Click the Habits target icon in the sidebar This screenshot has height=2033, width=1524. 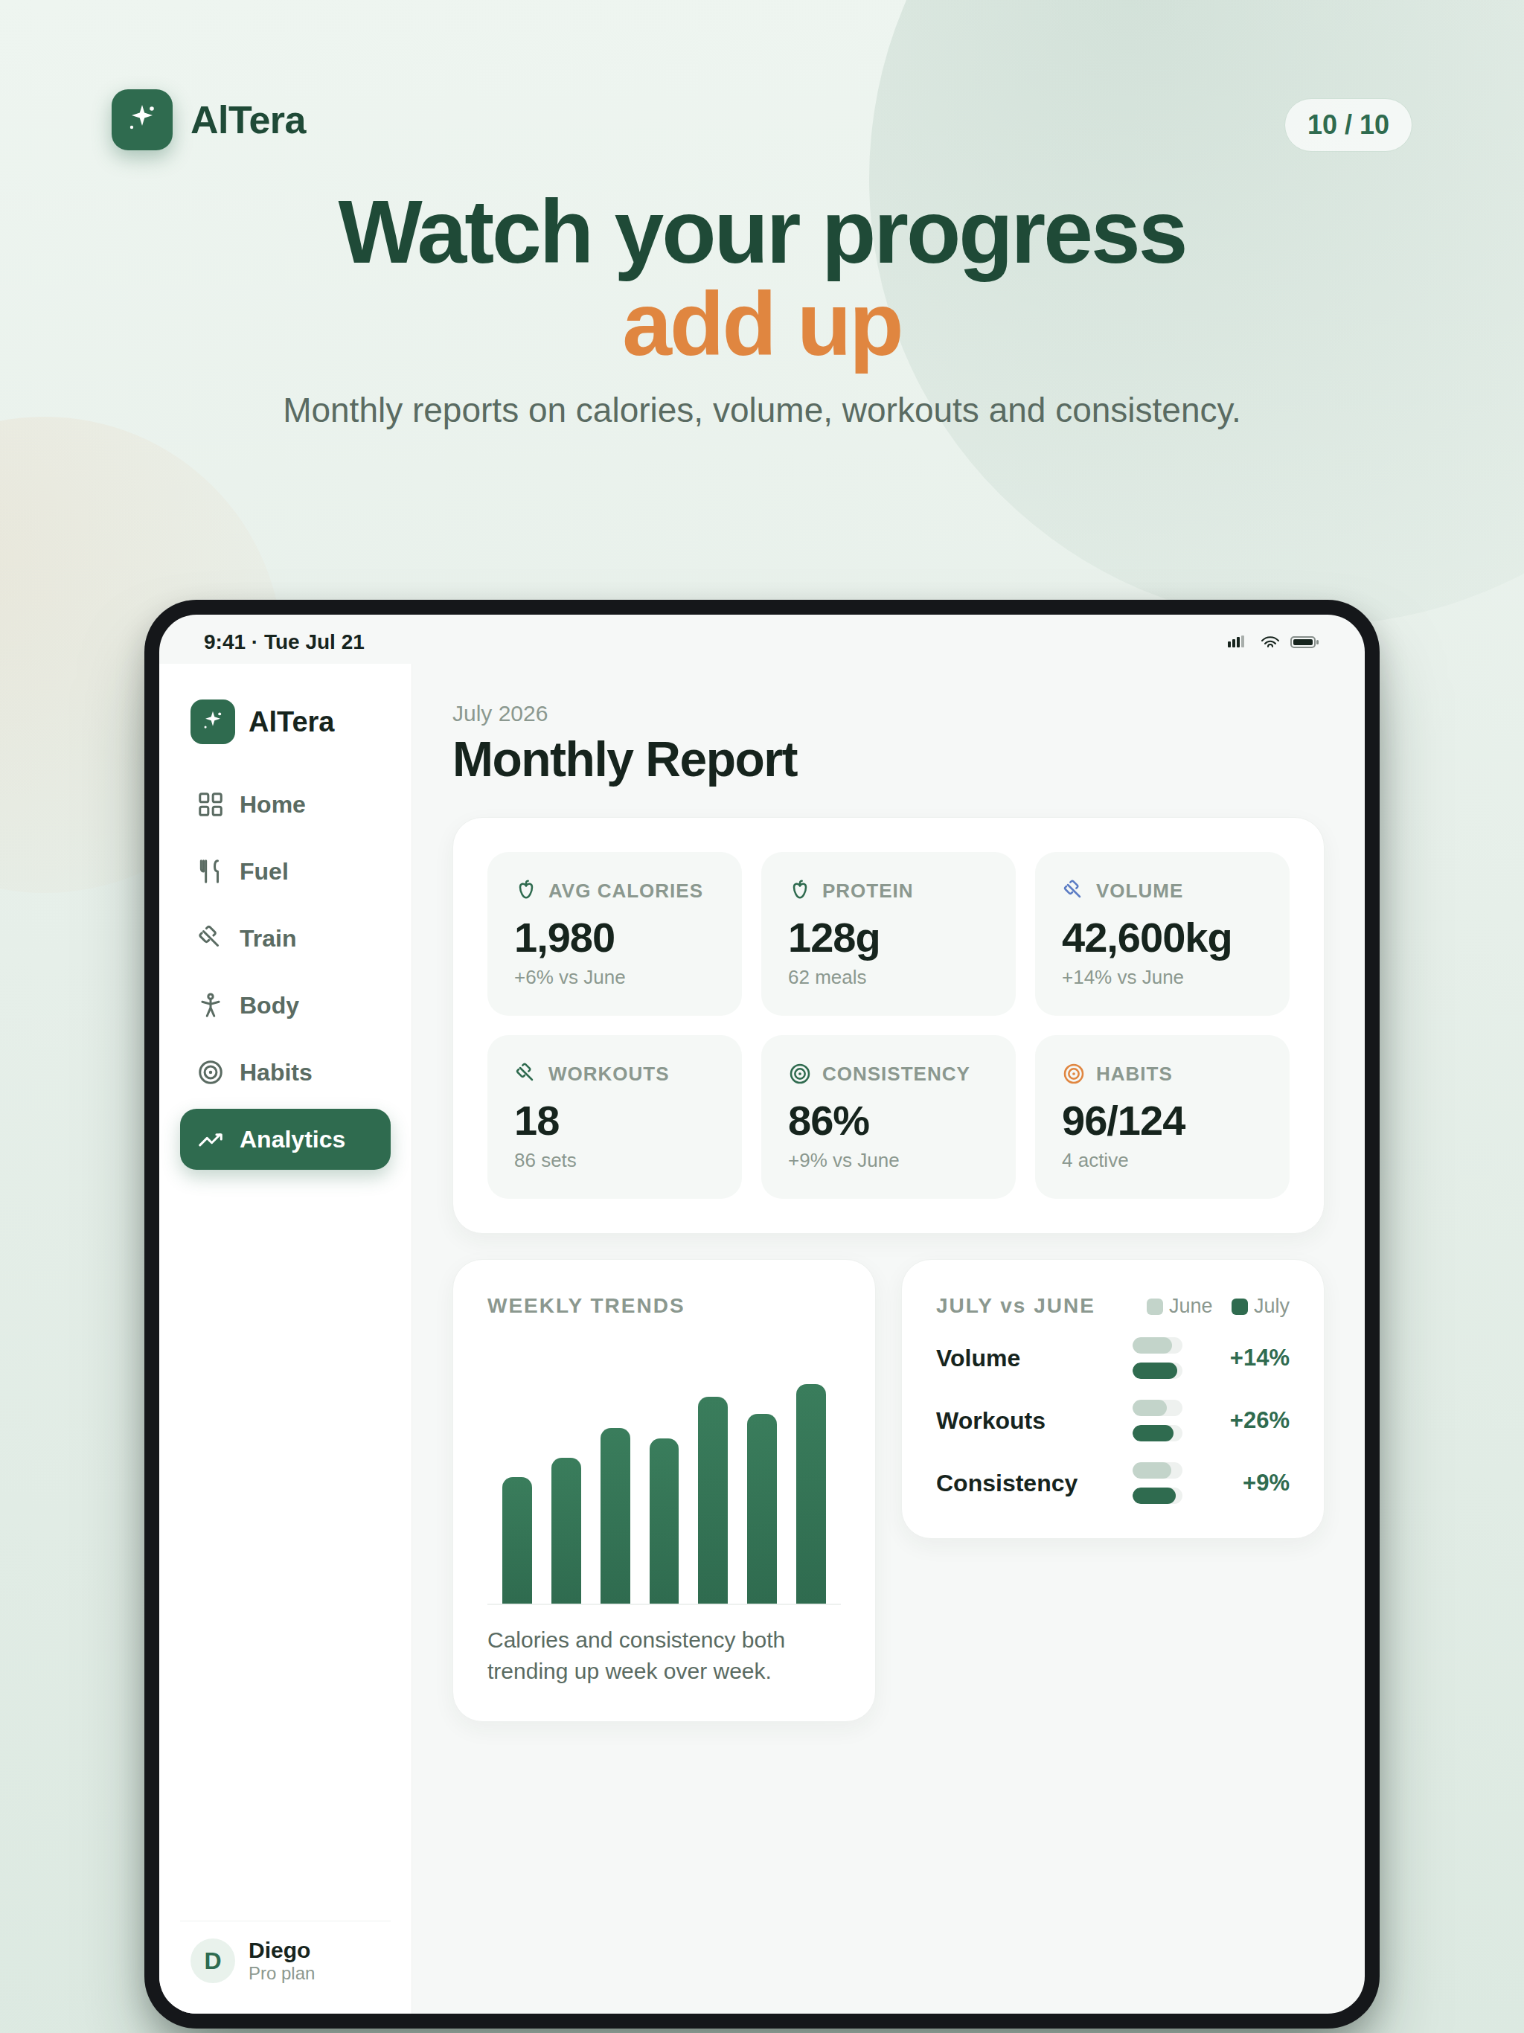click(211, 1072)
